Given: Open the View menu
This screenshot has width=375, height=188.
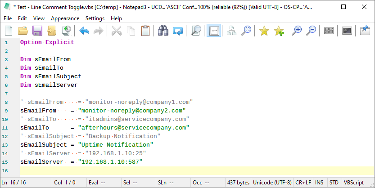Looking at the screenshot, I should [39, 18].
